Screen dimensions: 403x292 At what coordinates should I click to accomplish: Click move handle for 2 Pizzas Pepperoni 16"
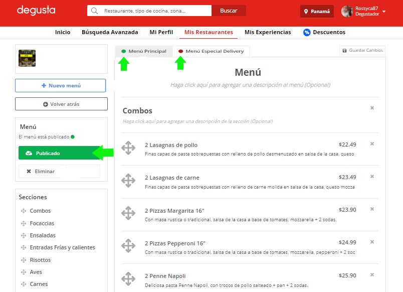point(128,246)
